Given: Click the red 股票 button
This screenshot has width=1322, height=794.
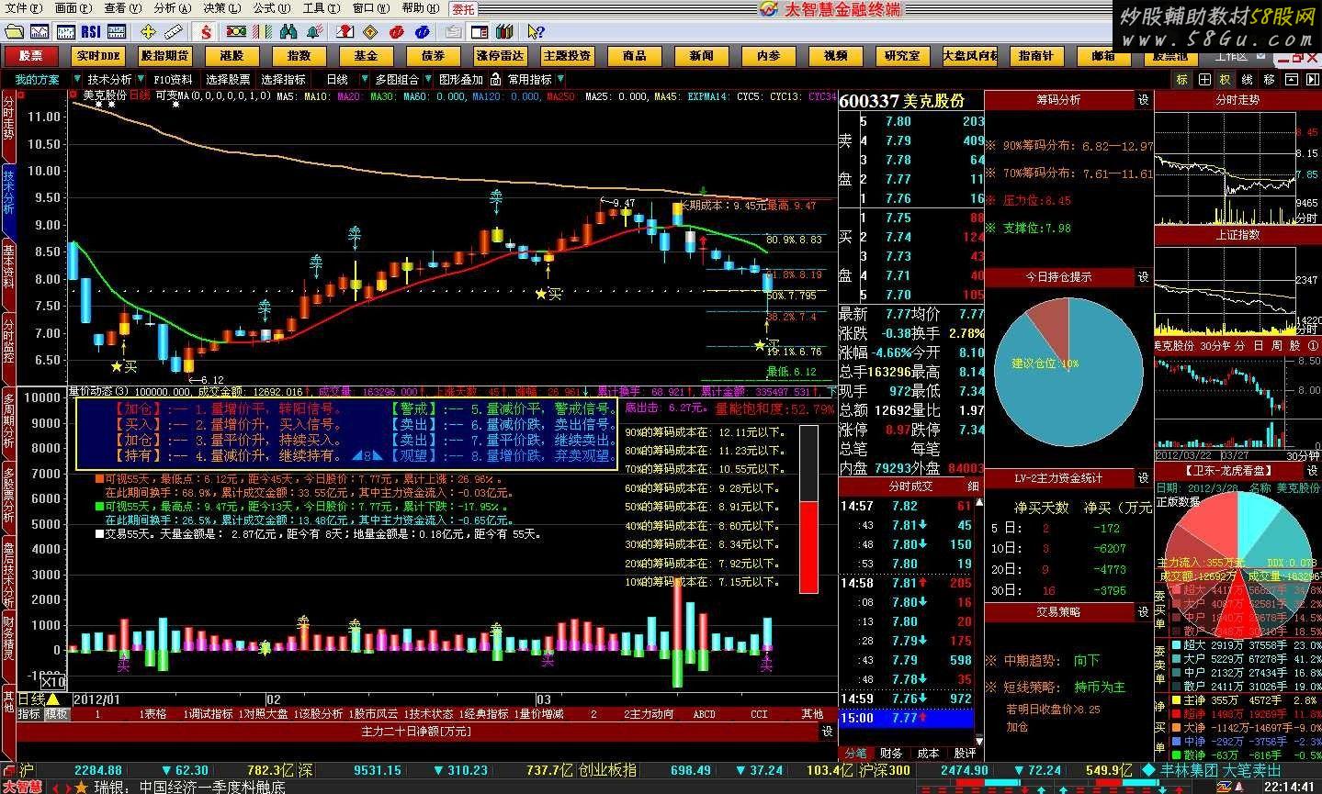Looking at the screenshot, I should (31, 56).
